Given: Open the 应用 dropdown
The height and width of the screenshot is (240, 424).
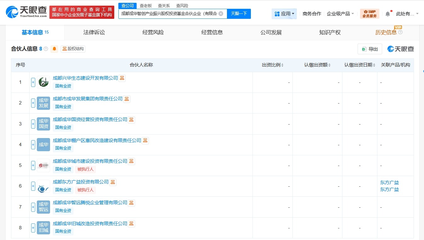Looking at the screenshot, I should point(284,13).
